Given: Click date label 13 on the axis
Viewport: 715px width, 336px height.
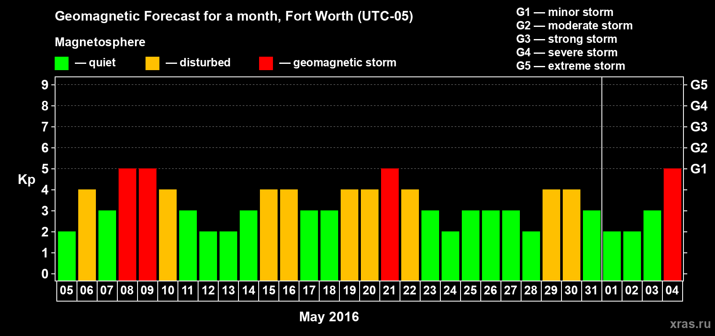Looking at the screenshot, I should point(228,290).
